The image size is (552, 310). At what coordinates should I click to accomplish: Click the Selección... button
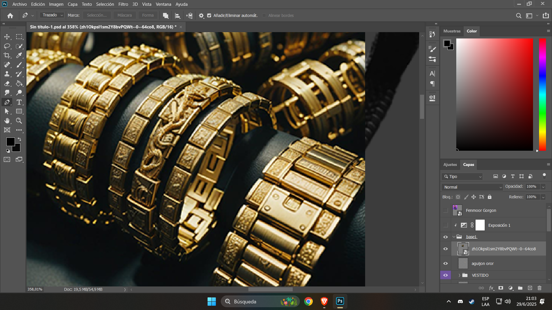click(x=97, y=15)
